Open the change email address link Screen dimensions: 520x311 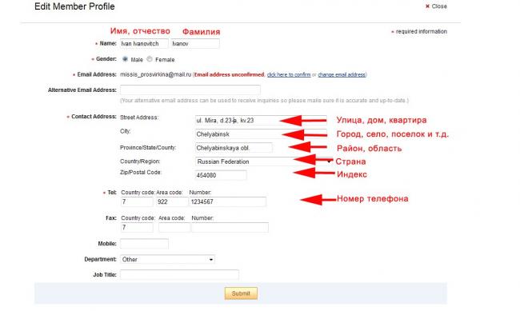click(342, 75)
